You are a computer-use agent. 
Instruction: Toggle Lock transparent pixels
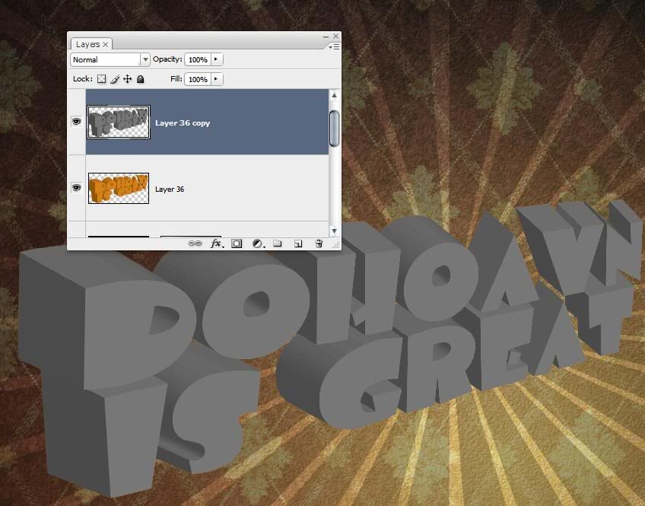coord(101,79)
